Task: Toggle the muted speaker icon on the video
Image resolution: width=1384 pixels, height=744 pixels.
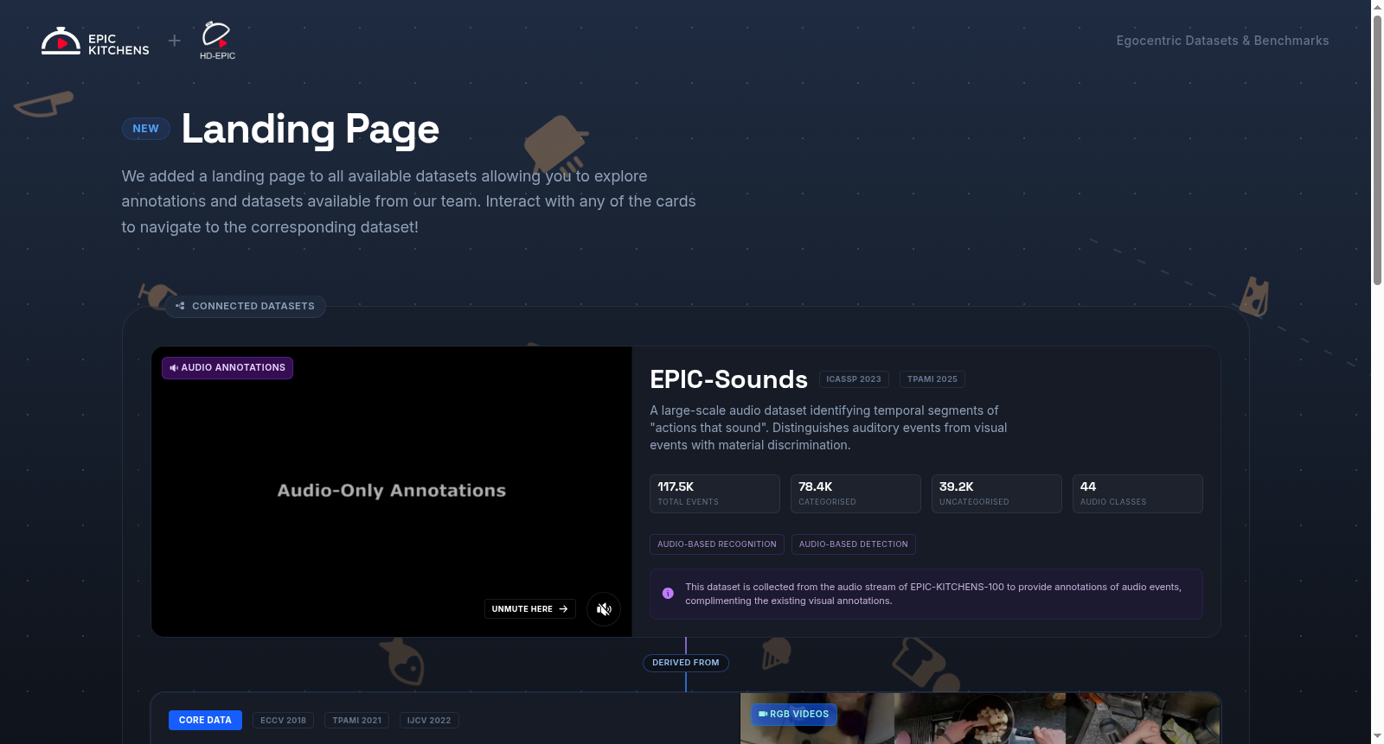Action: click(x=604, y=609)
